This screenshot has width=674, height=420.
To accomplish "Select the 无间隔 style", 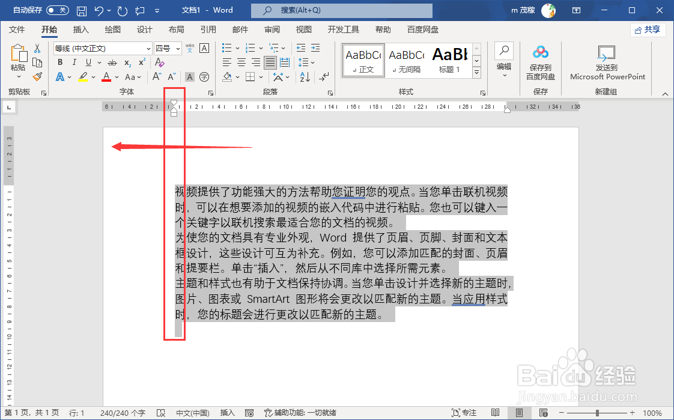I will point(406,60).
